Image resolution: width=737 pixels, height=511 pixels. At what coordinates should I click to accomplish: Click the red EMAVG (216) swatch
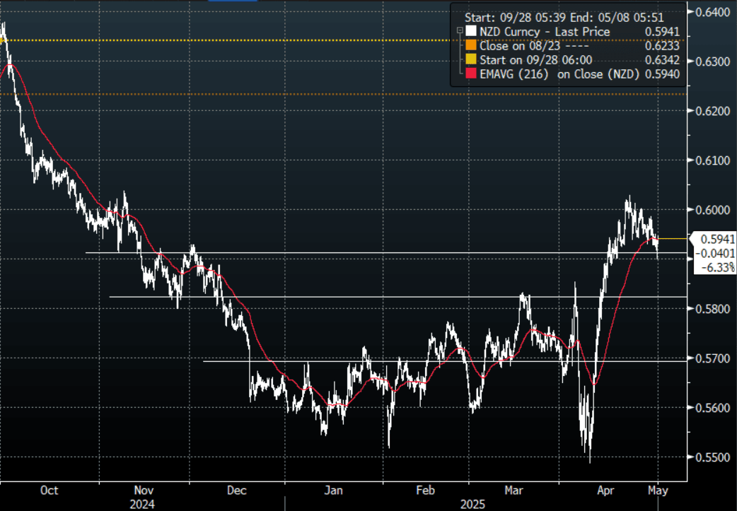(471, 74)
